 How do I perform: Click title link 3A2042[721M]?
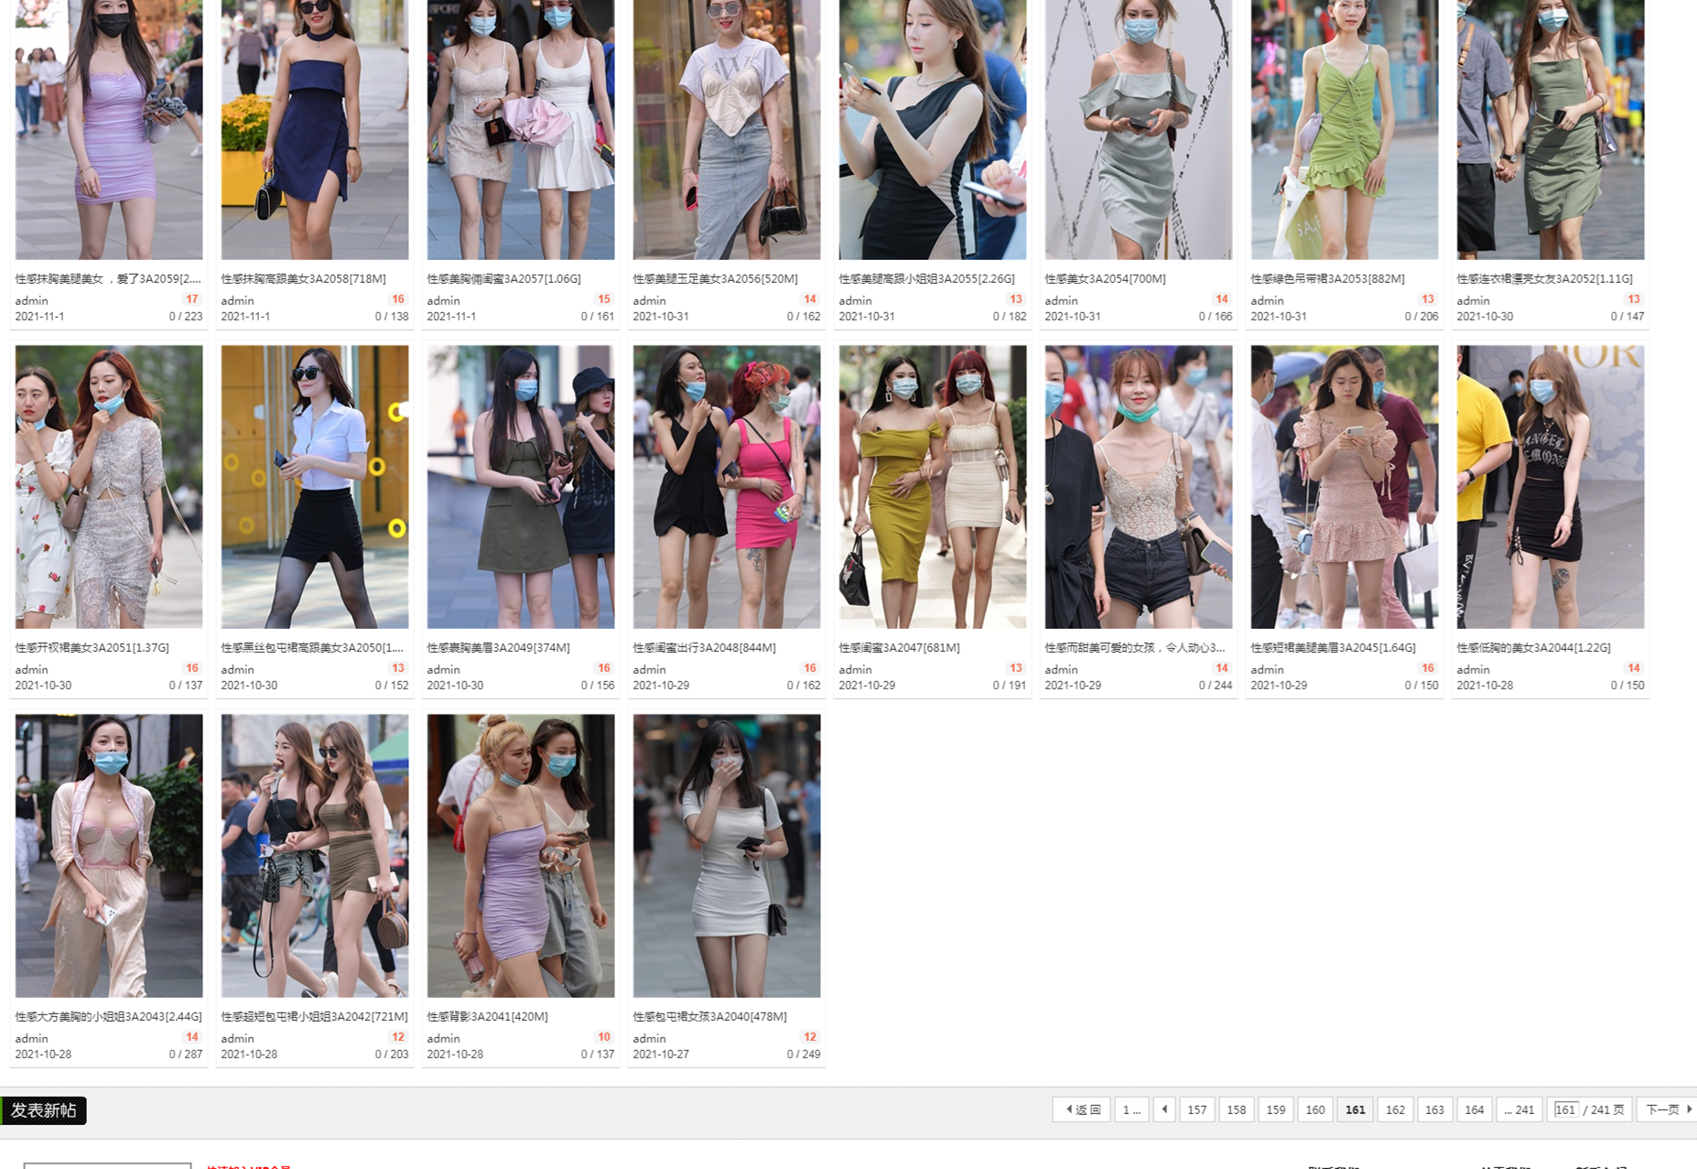(315, 1016)
